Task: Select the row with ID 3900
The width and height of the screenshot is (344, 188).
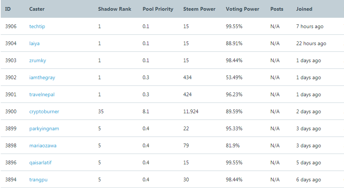Action: click(172, 111)
